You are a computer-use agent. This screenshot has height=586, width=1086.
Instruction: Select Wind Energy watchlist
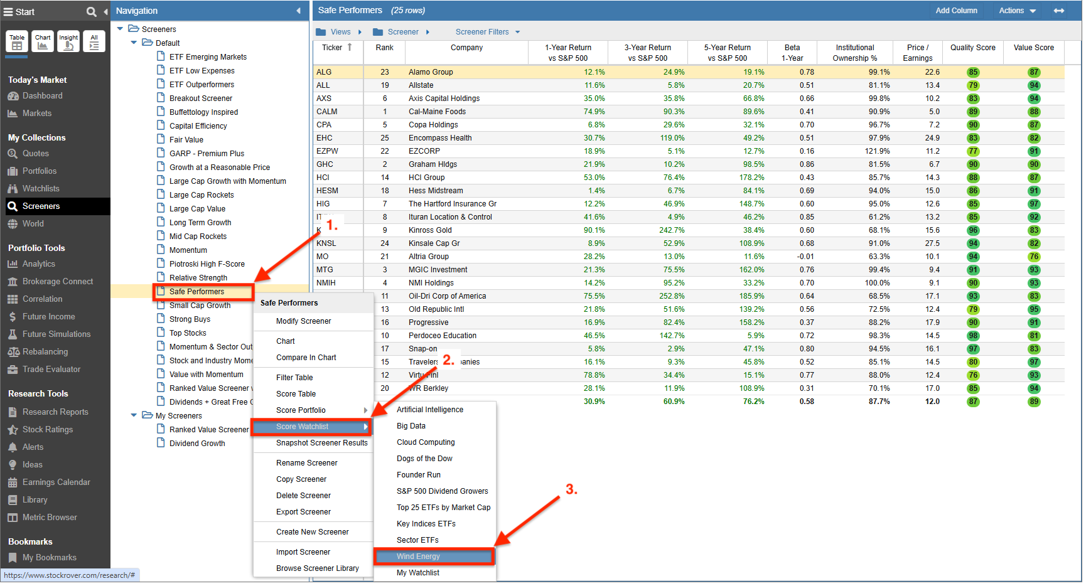click(434, 557)
